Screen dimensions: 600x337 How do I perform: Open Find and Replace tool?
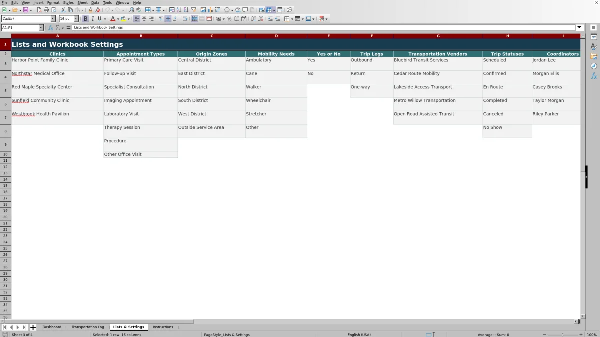[x=131, y=10]
